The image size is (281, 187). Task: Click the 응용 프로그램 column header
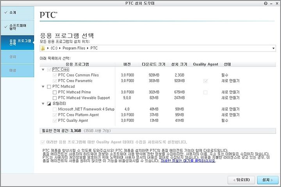click(x=77, y=64)
